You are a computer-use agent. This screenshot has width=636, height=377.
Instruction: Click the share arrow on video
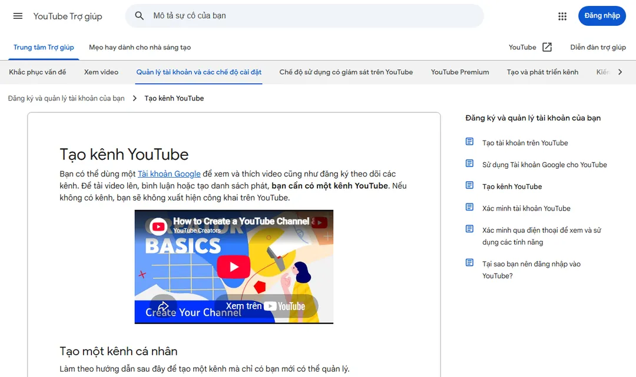pyautogui.click(x=163, y=306)
